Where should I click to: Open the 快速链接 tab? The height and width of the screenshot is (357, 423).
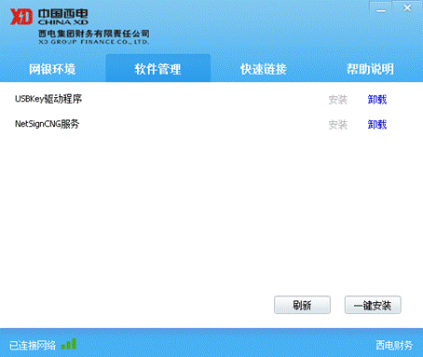264,69
